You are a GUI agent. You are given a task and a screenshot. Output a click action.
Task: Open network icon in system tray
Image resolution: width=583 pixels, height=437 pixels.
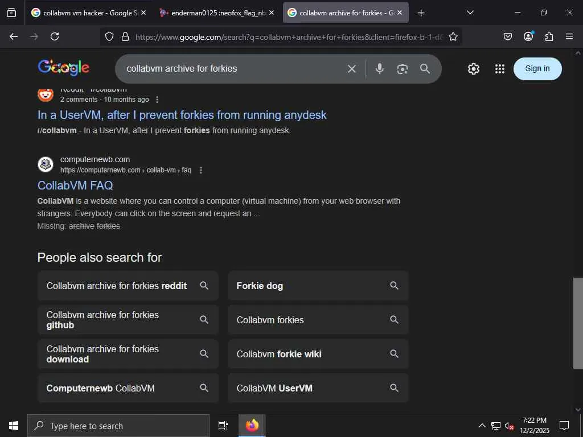(x=496, y=426)
